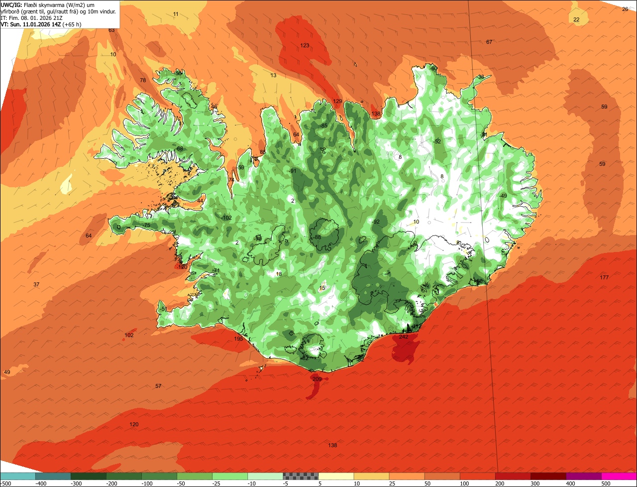The width and height of the screenshot is (637, 487).
Task: Click the -92 value in the central highlands
Action: pyautogui.click(x=376, y=222)
